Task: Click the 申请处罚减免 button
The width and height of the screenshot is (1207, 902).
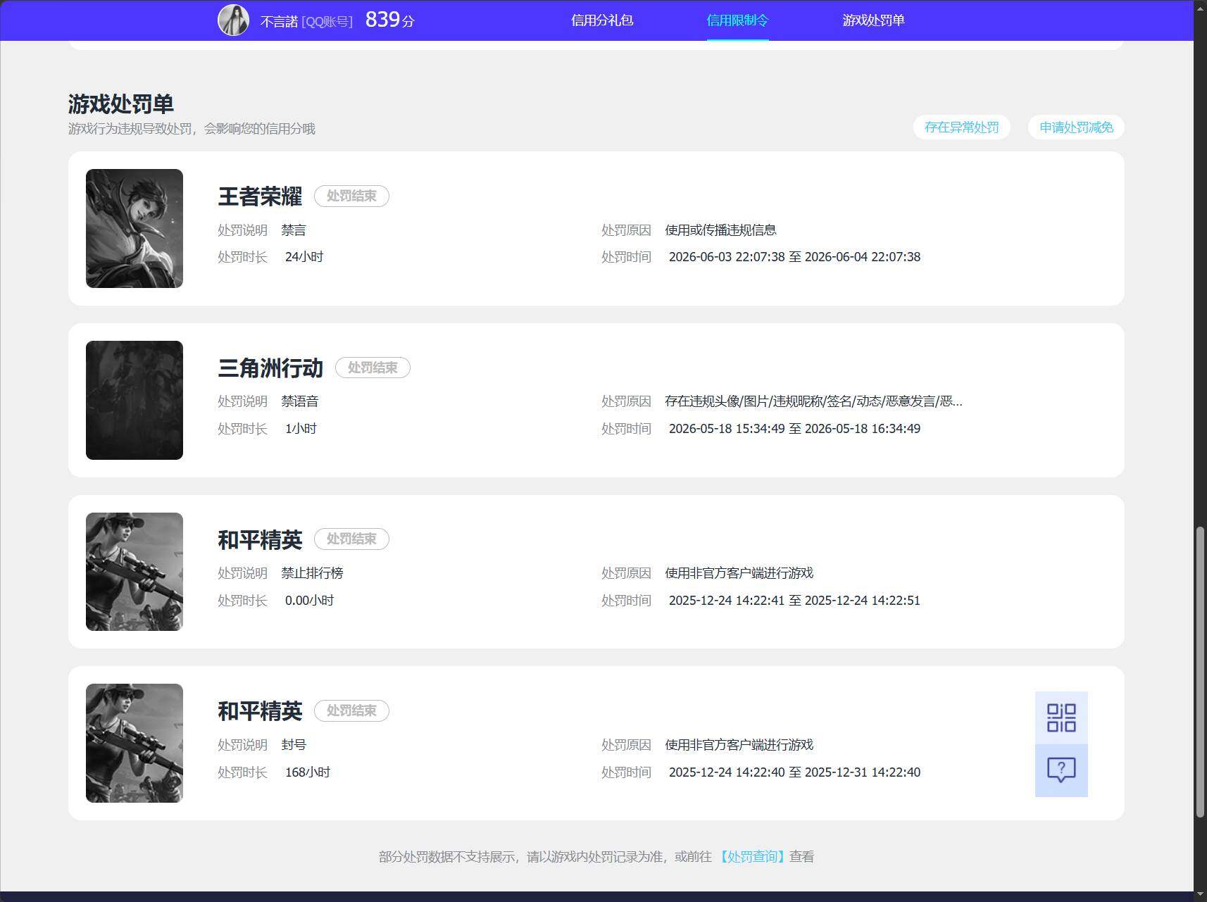Action: click(x=1076, y=127)
